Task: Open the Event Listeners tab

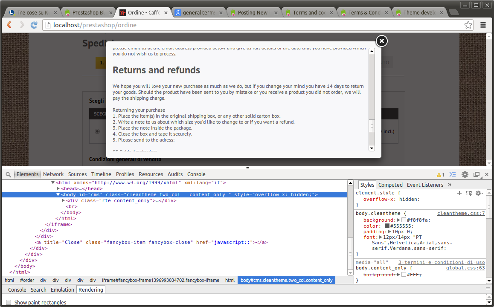Action: pyautogui.click(x=425, y=185)
